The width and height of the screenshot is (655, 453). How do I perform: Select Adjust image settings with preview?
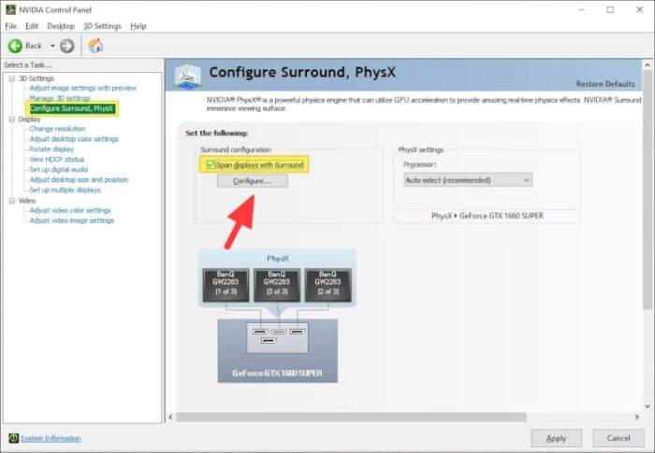click(82, 88)
